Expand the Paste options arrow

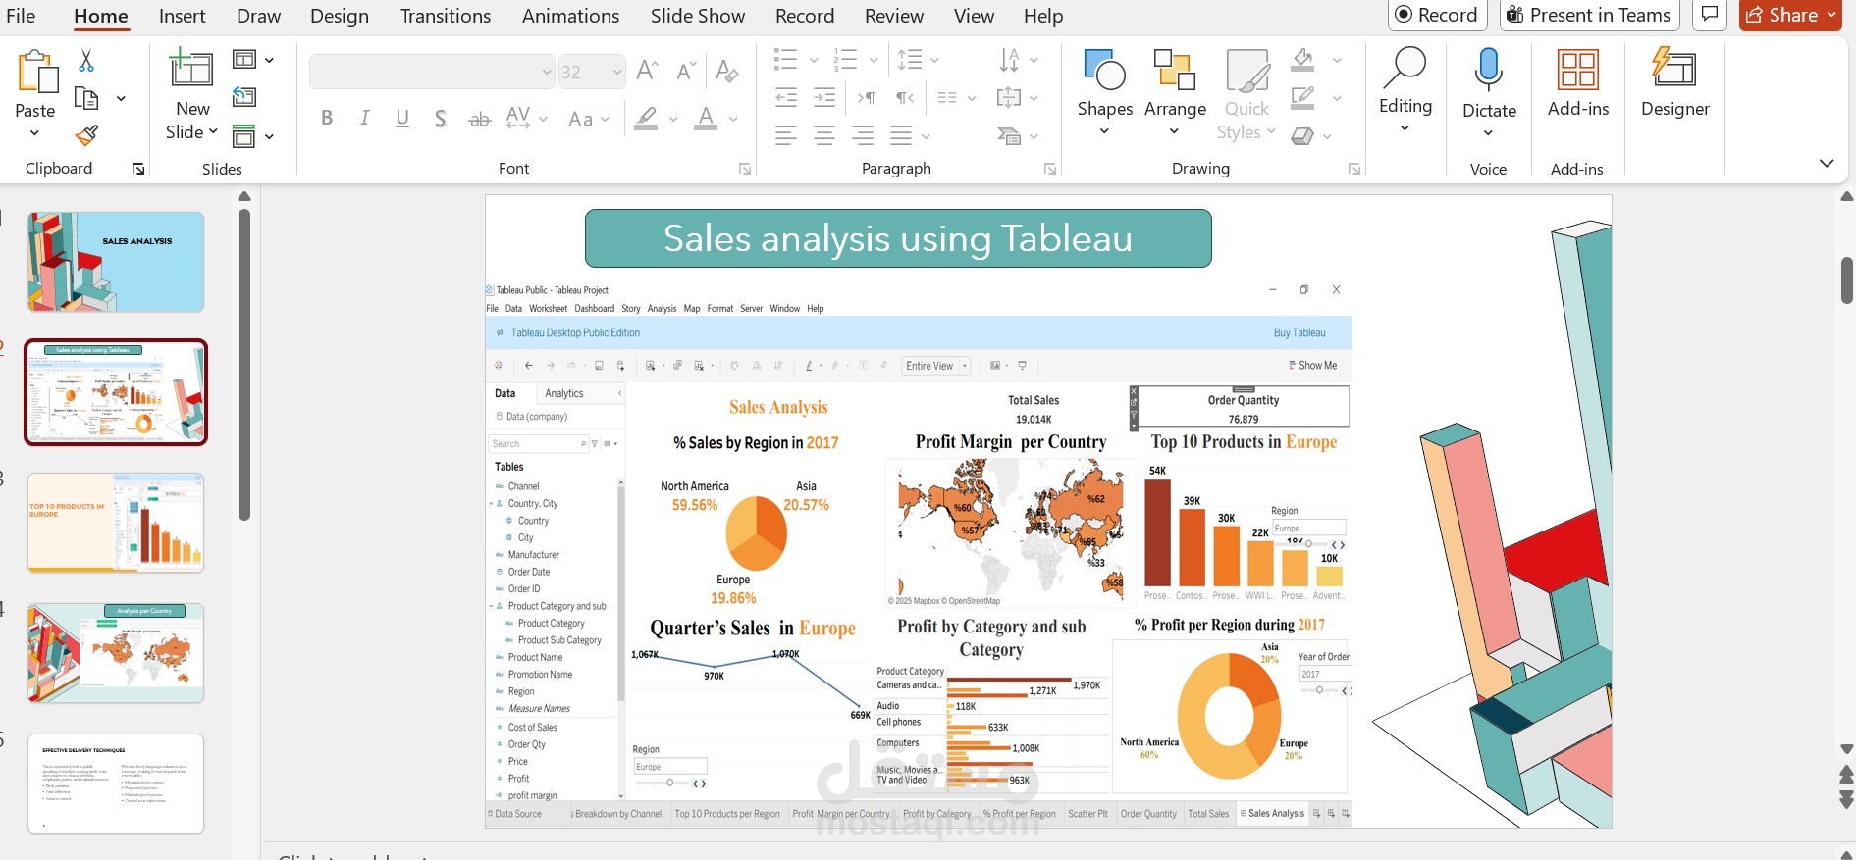[35, 133]
